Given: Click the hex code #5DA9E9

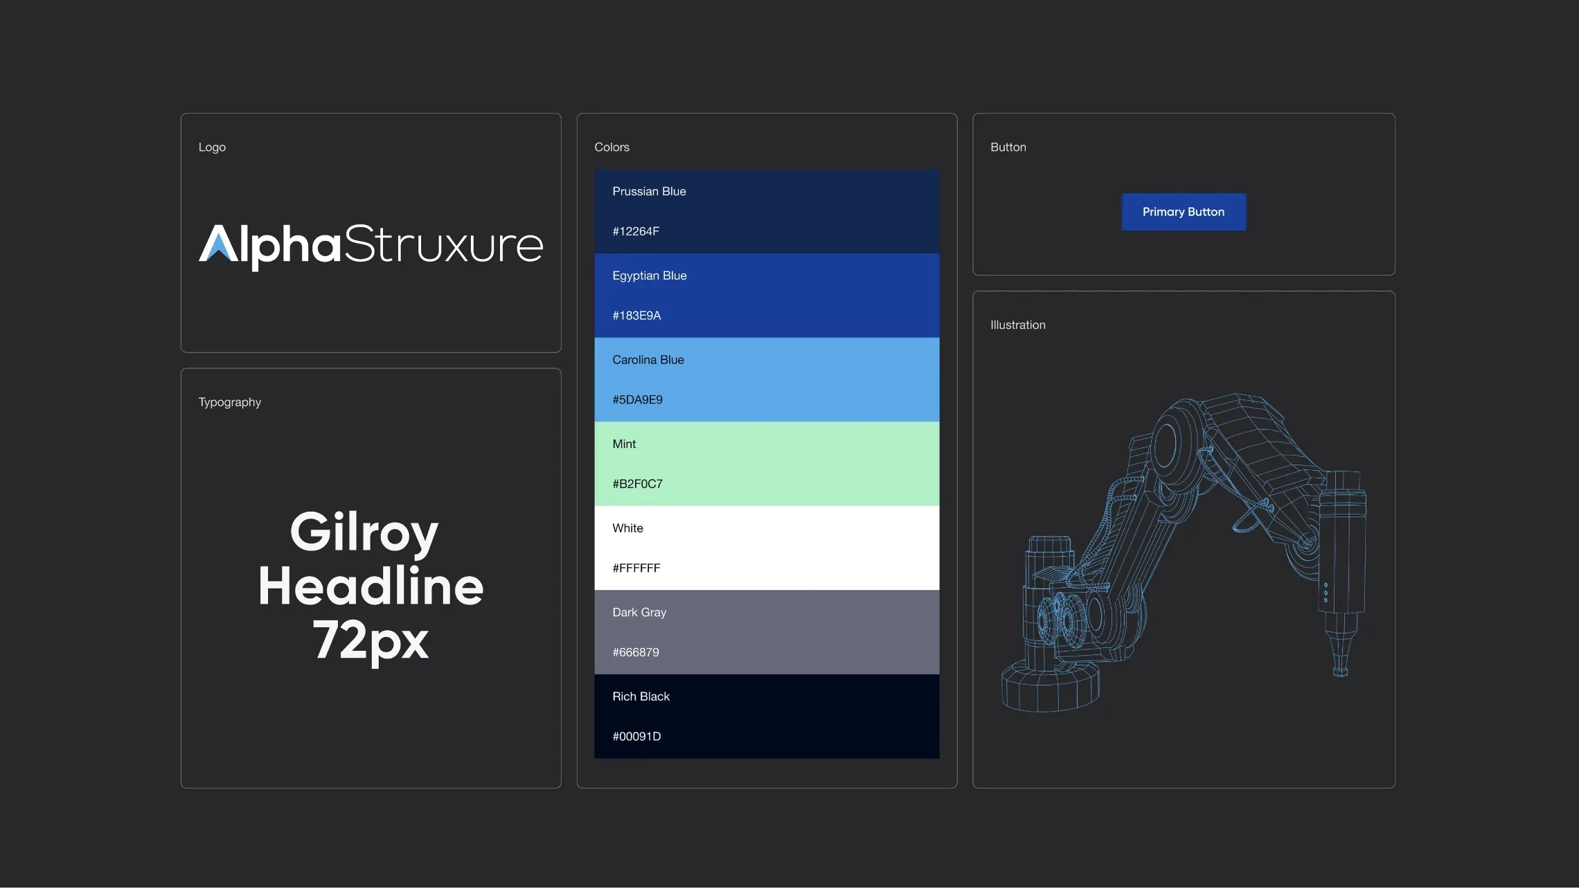Looking at the screenshot, I should (x=637, y=399).
